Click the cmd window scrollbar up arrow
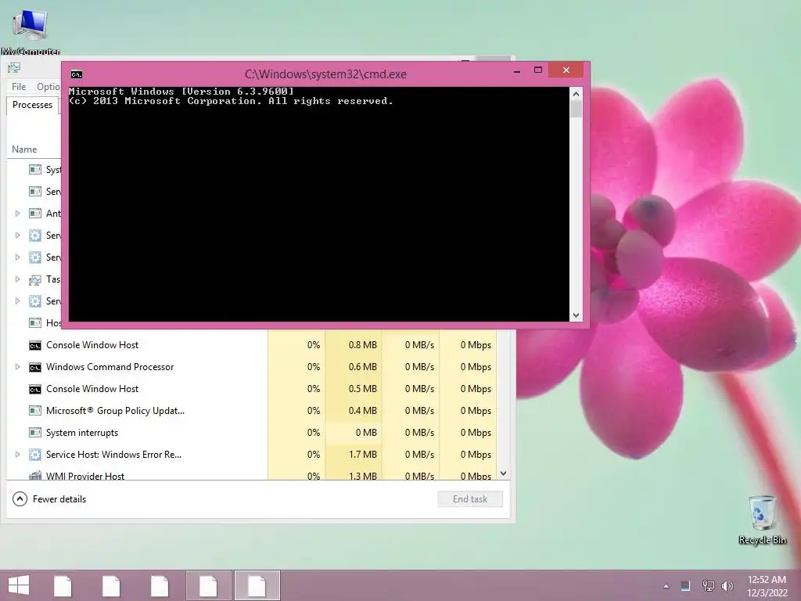This screenshot has height=601, width=801. [576, 94]
